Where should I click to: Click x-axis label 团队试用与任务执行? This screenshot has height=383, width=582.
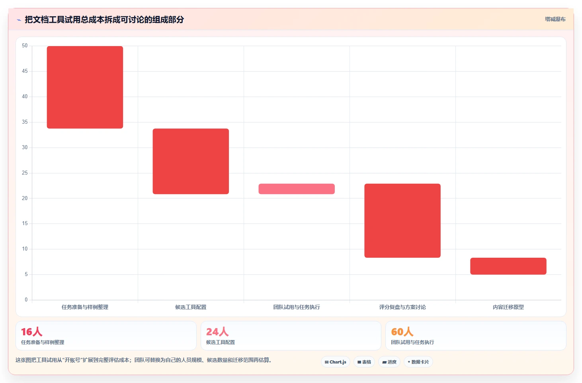pos(297,307)
